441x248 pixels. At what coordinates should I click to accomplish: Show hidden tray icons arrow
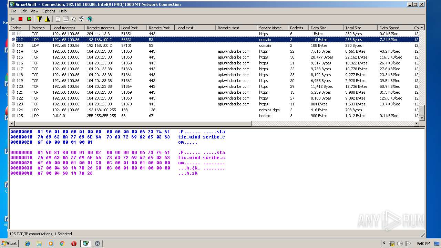coord(384,243)
